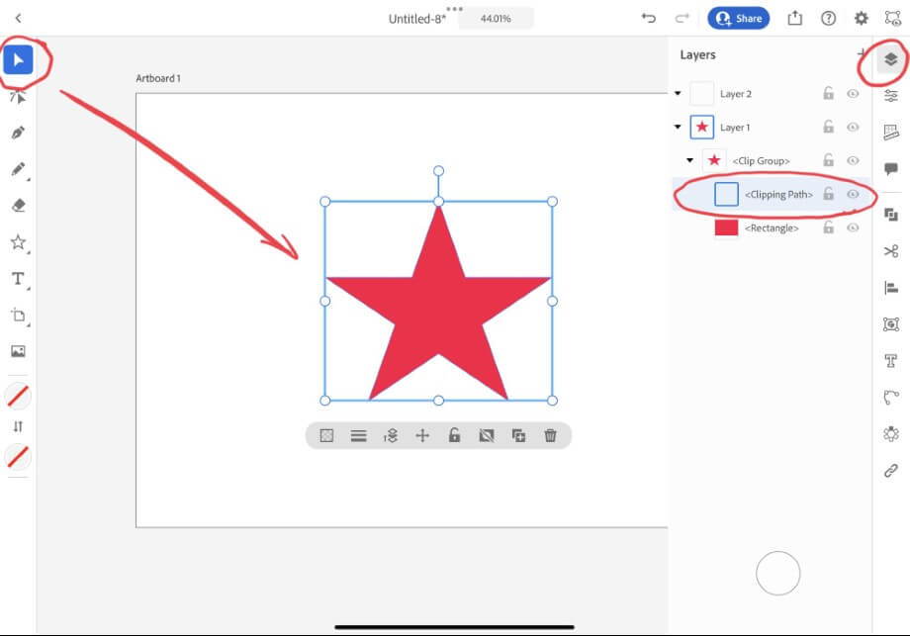Open the Combine Shapes panel icon
910x636 pixels.
tap(891, 215)
